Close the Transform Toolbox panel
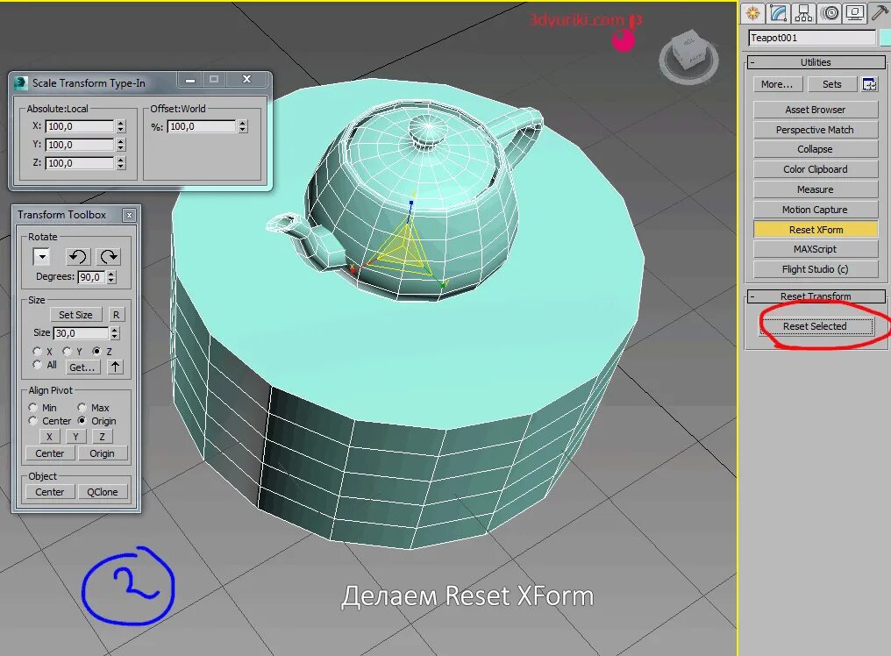Screen dimensions: 891x656 [129, 215]
